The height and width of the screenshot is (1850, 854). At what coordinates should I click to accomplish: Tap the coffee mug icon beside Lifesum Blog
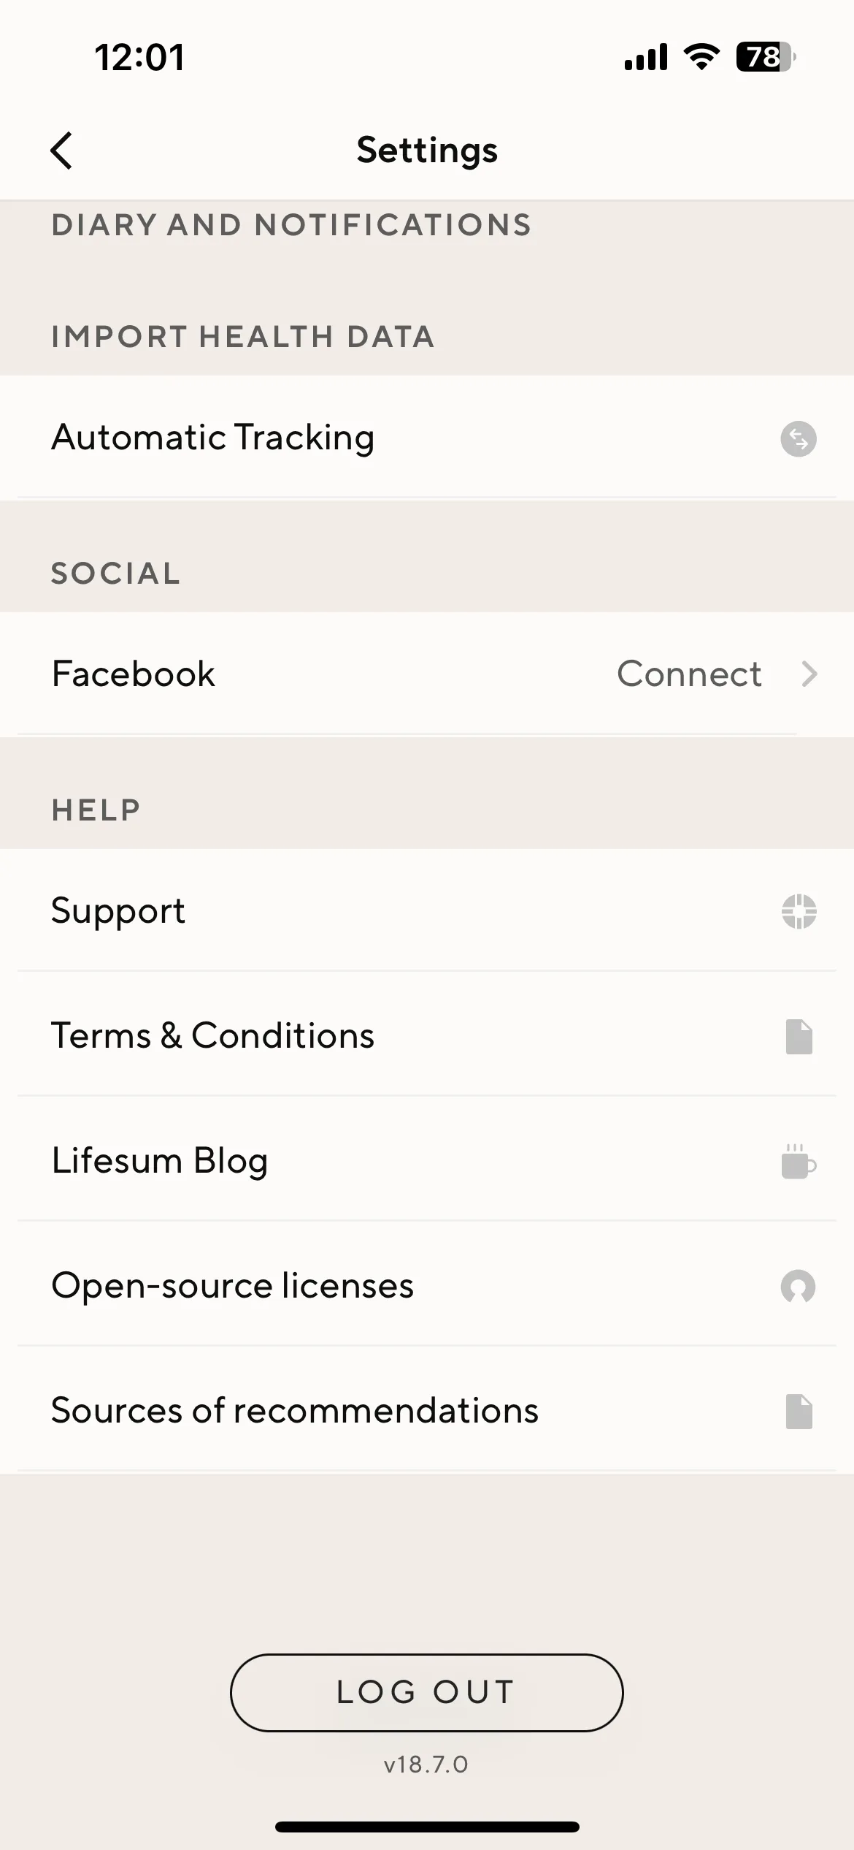799,1161
